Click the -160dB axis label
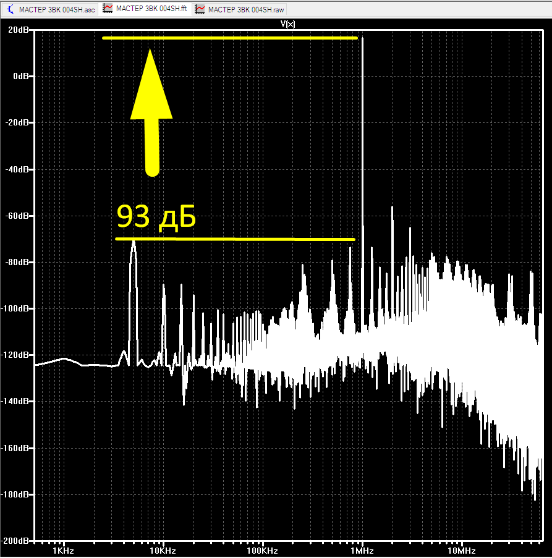This screenshot has width=552, height=558. click(15, 448)
